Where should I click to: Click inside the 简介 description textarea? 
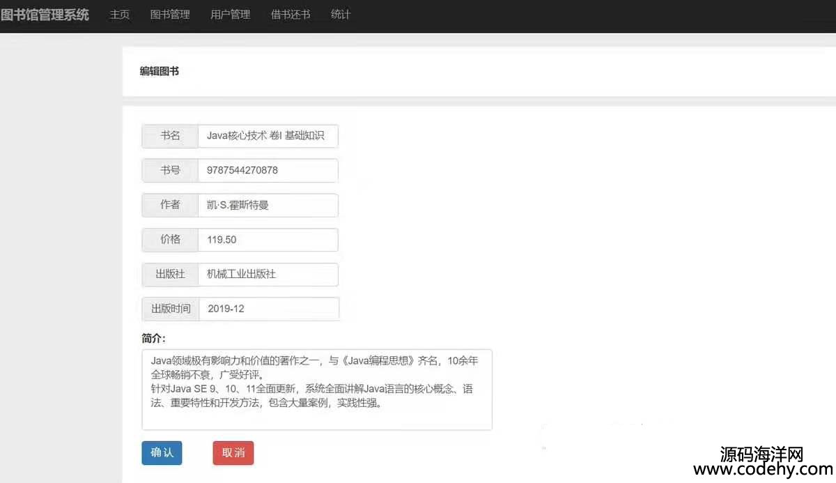(316, 389)
